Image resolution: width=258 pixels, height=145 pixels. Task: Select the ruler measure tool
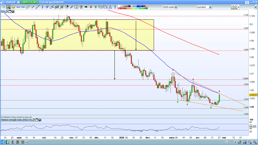pos(28,7)
